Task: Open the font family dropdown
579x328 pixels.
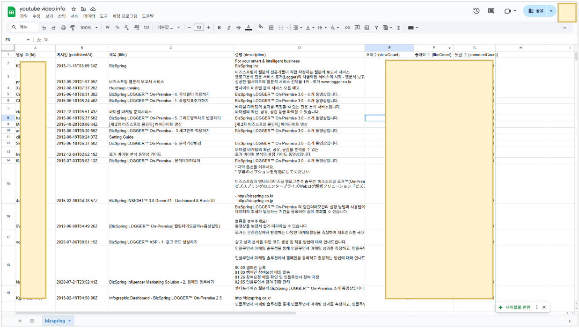Action: coord(168,28)
